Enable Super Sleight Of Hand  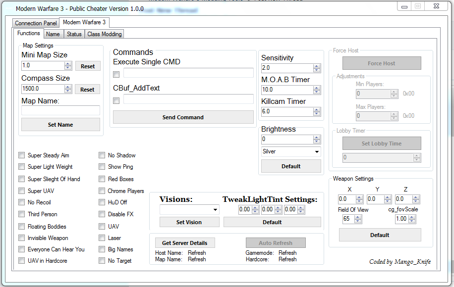click(x=21, y=179)
